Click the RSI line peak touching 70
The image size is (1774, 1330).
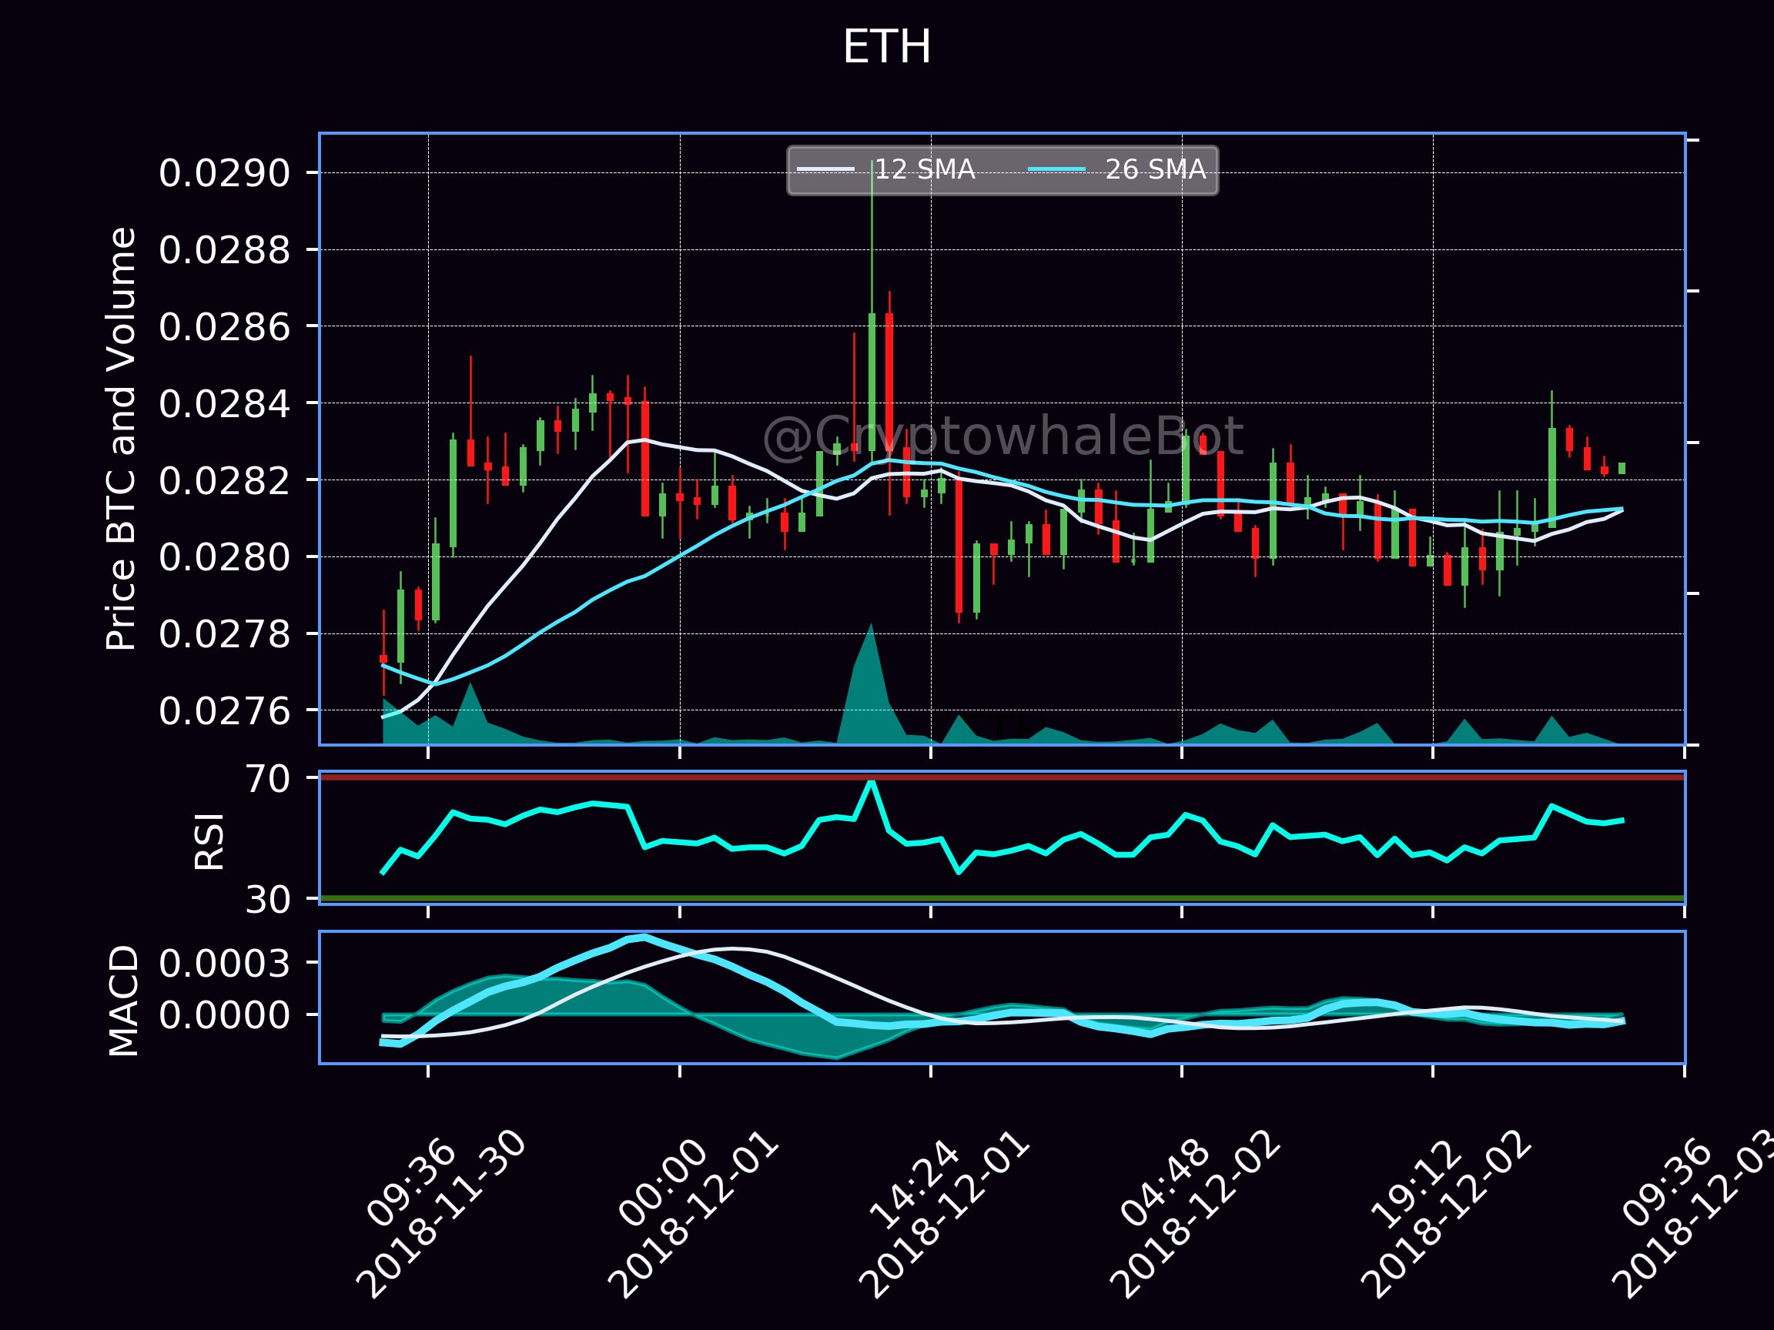(x=871, y=783)
